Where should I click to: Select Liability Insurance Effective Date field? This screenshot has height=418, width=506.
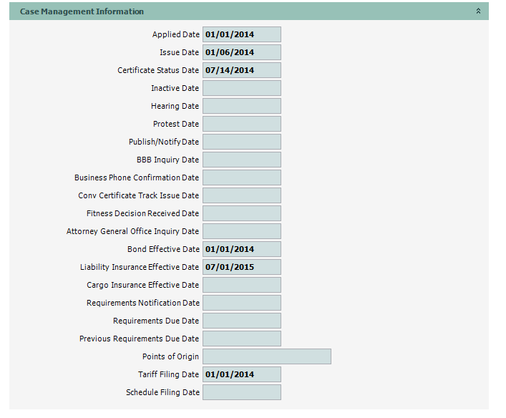(241, 267)
